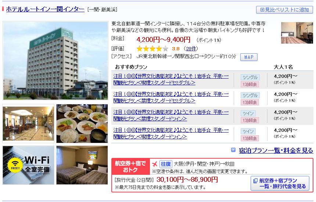Open the large hotel exterior photo
The width and height of the screenshot is (316, 202).
point(55,61)
